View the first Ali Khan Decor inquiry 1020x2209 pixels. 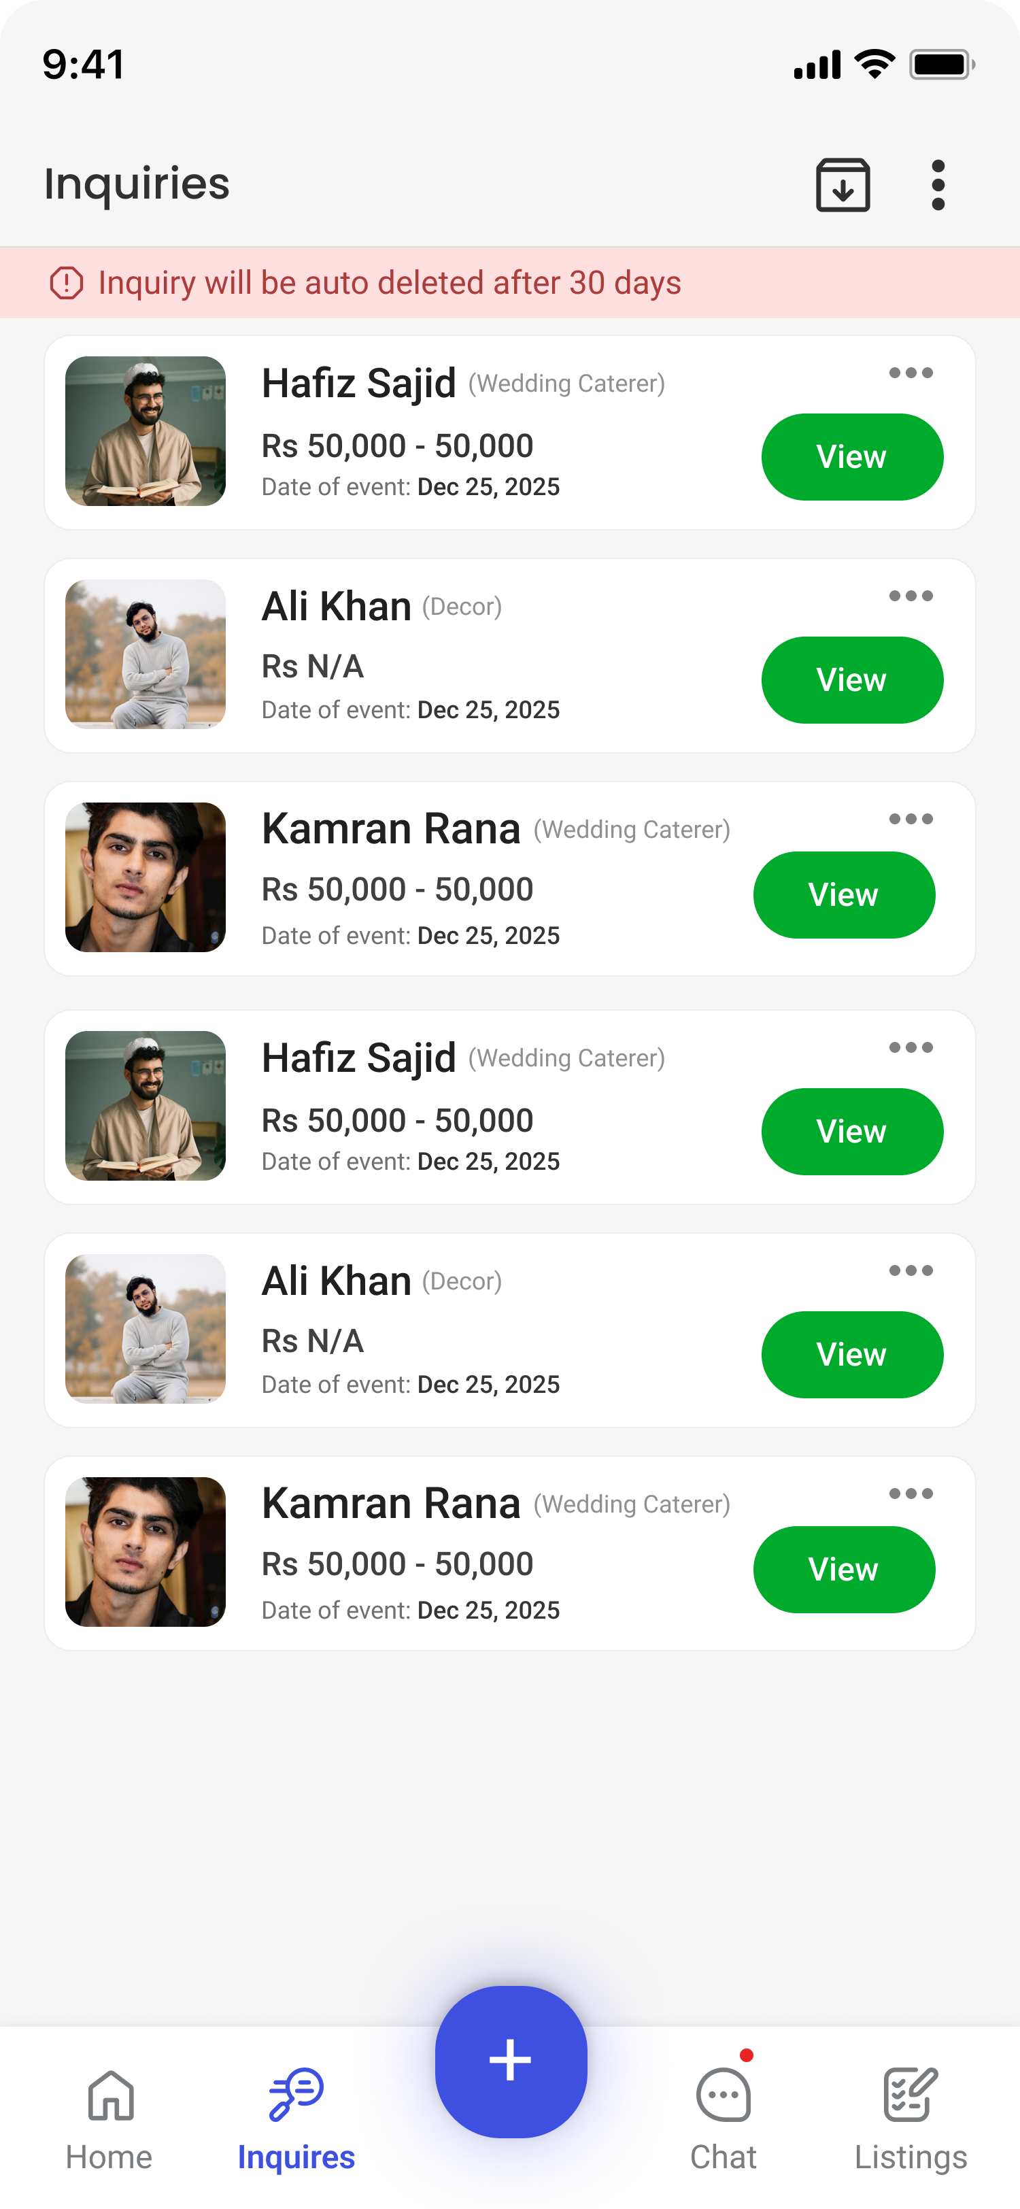click(852, 680)
